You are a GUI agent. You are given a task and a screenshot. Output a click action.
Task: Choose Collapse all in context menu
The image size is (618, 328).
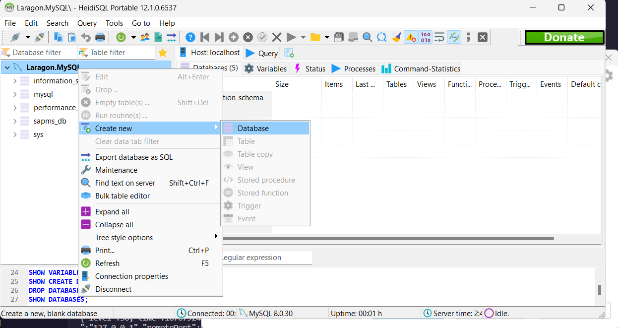(x=150, y=225)
